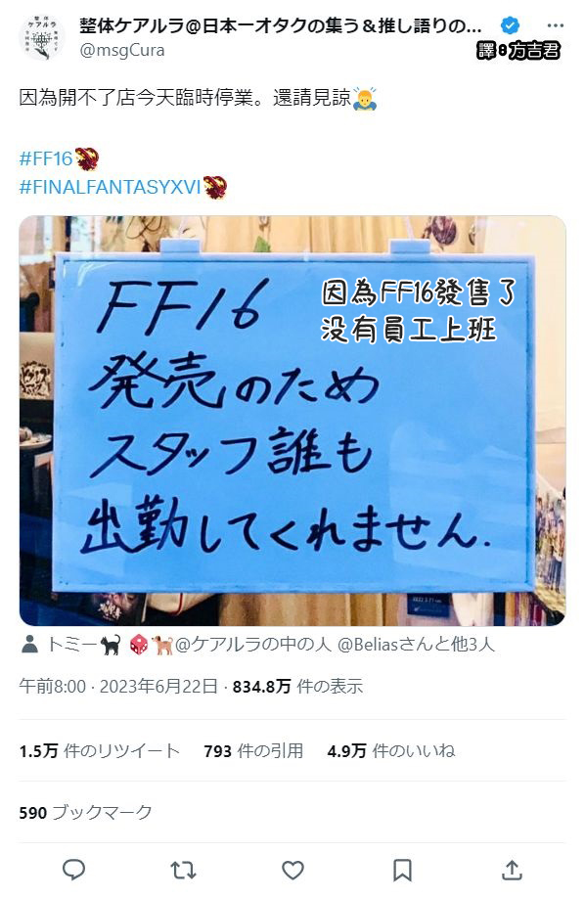Viewport: 585px width, 898px height.
Task: Open the tweet timestamp 午前8:00 2023年6月22日
Action: (118, 686)
